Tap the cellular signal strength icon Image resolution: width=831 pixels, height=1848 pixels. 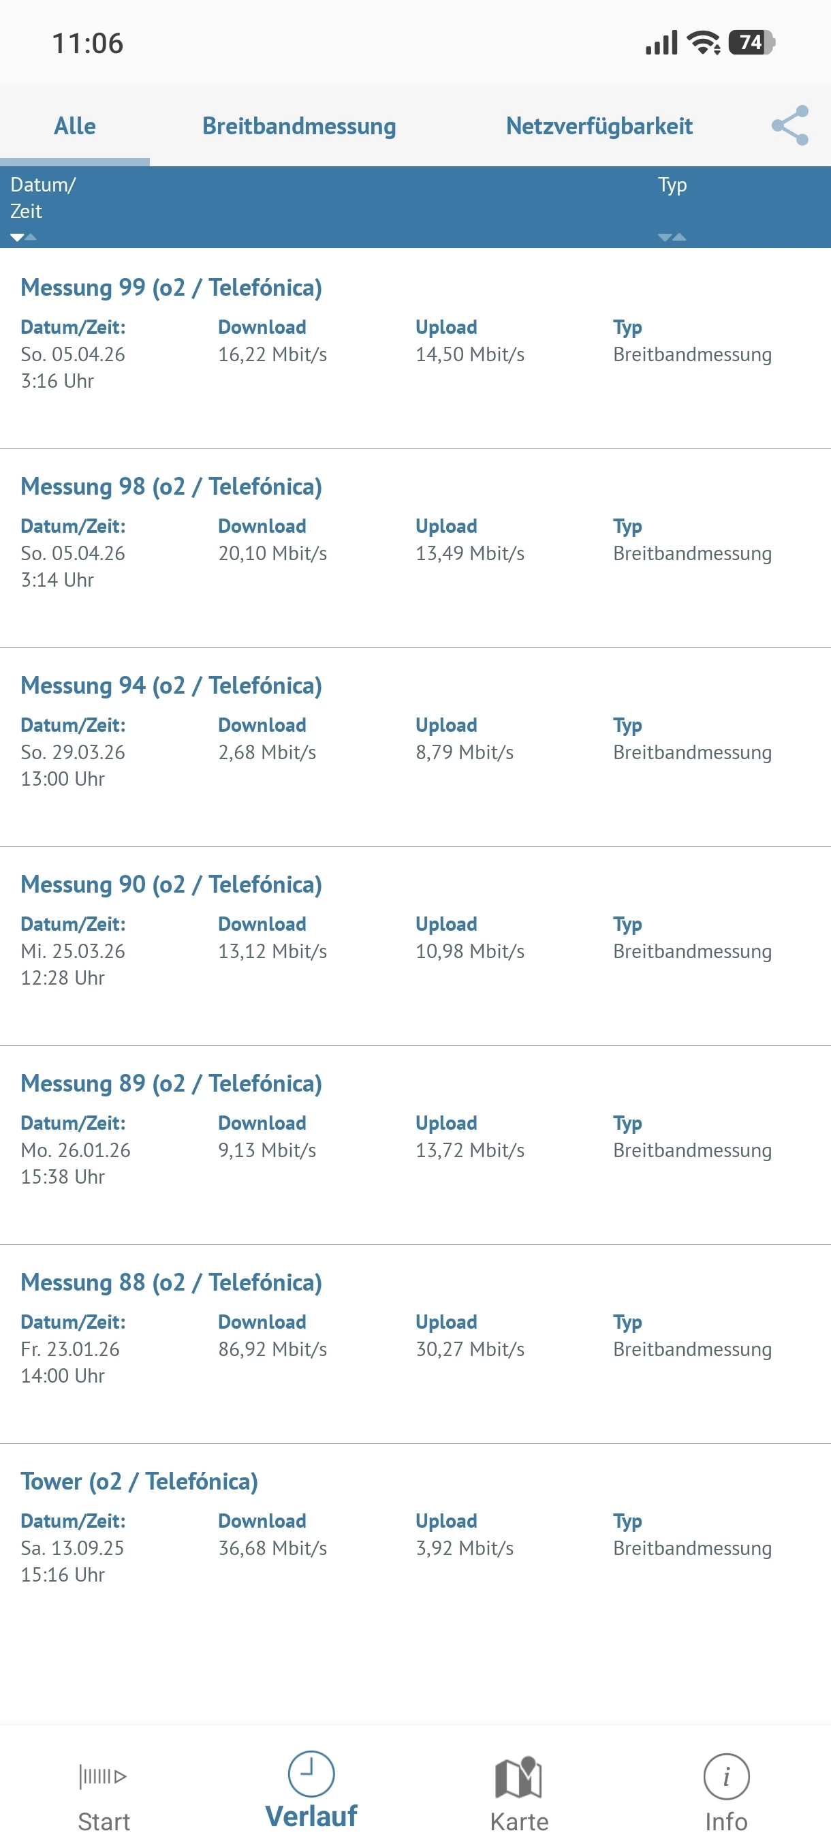coord(660,43)
